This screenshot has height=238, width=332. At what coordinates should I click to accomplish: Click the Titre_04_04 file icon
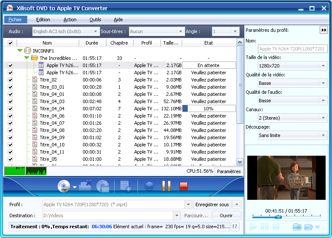click(x=35, y=109)
